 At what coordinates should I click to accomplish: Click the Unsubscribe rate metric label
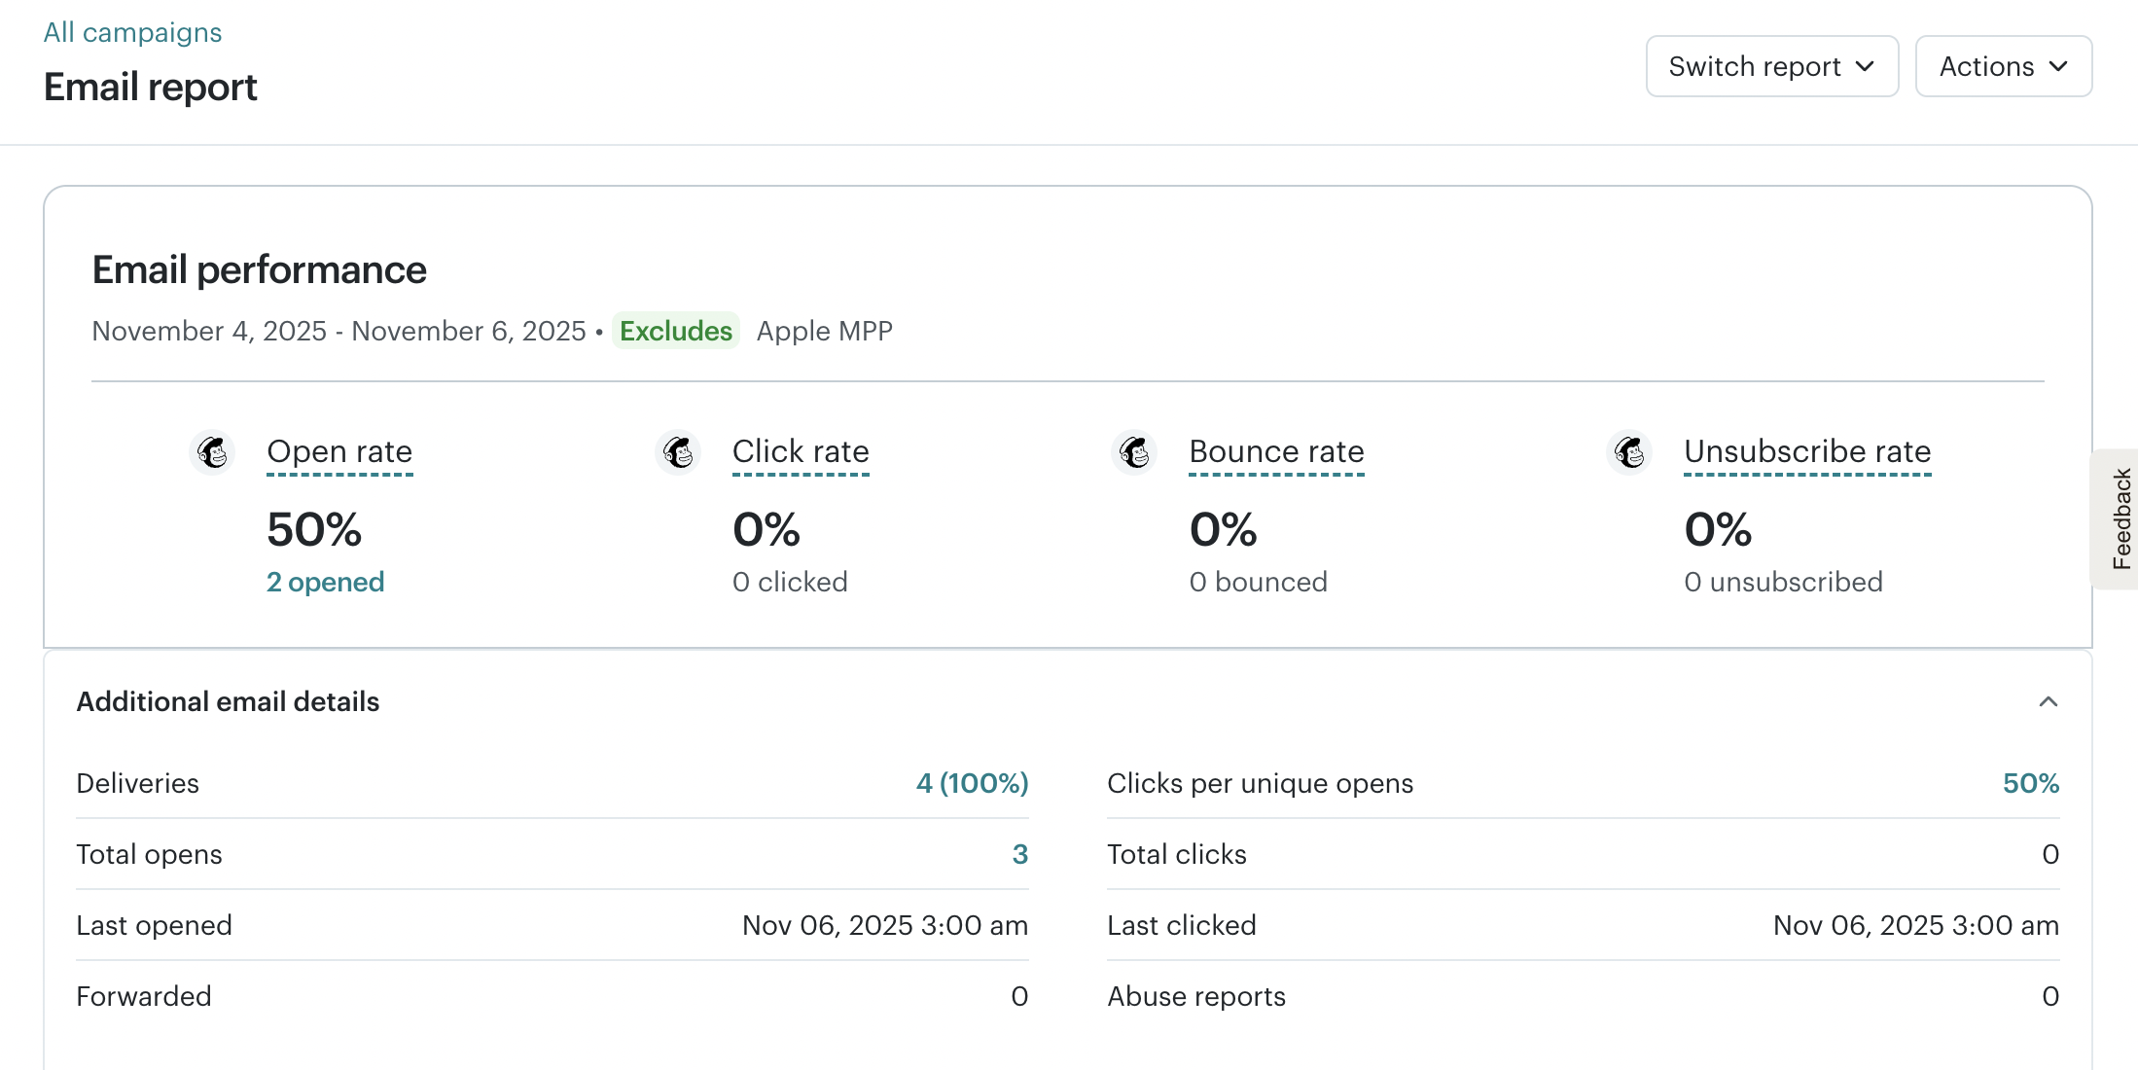pyautogui.click(x=1807, y=451)
